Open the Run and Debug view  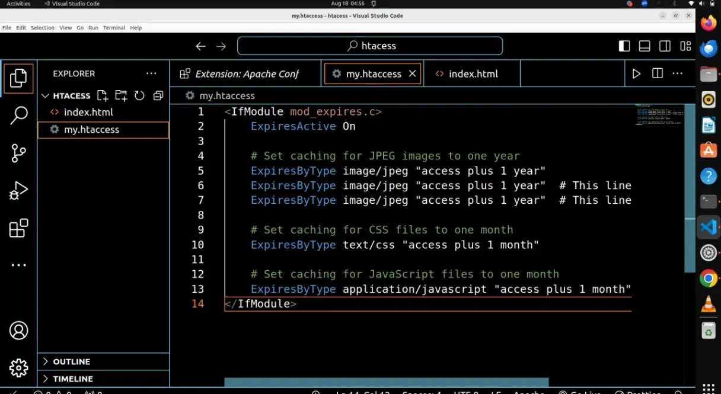(x=18, y=191)
